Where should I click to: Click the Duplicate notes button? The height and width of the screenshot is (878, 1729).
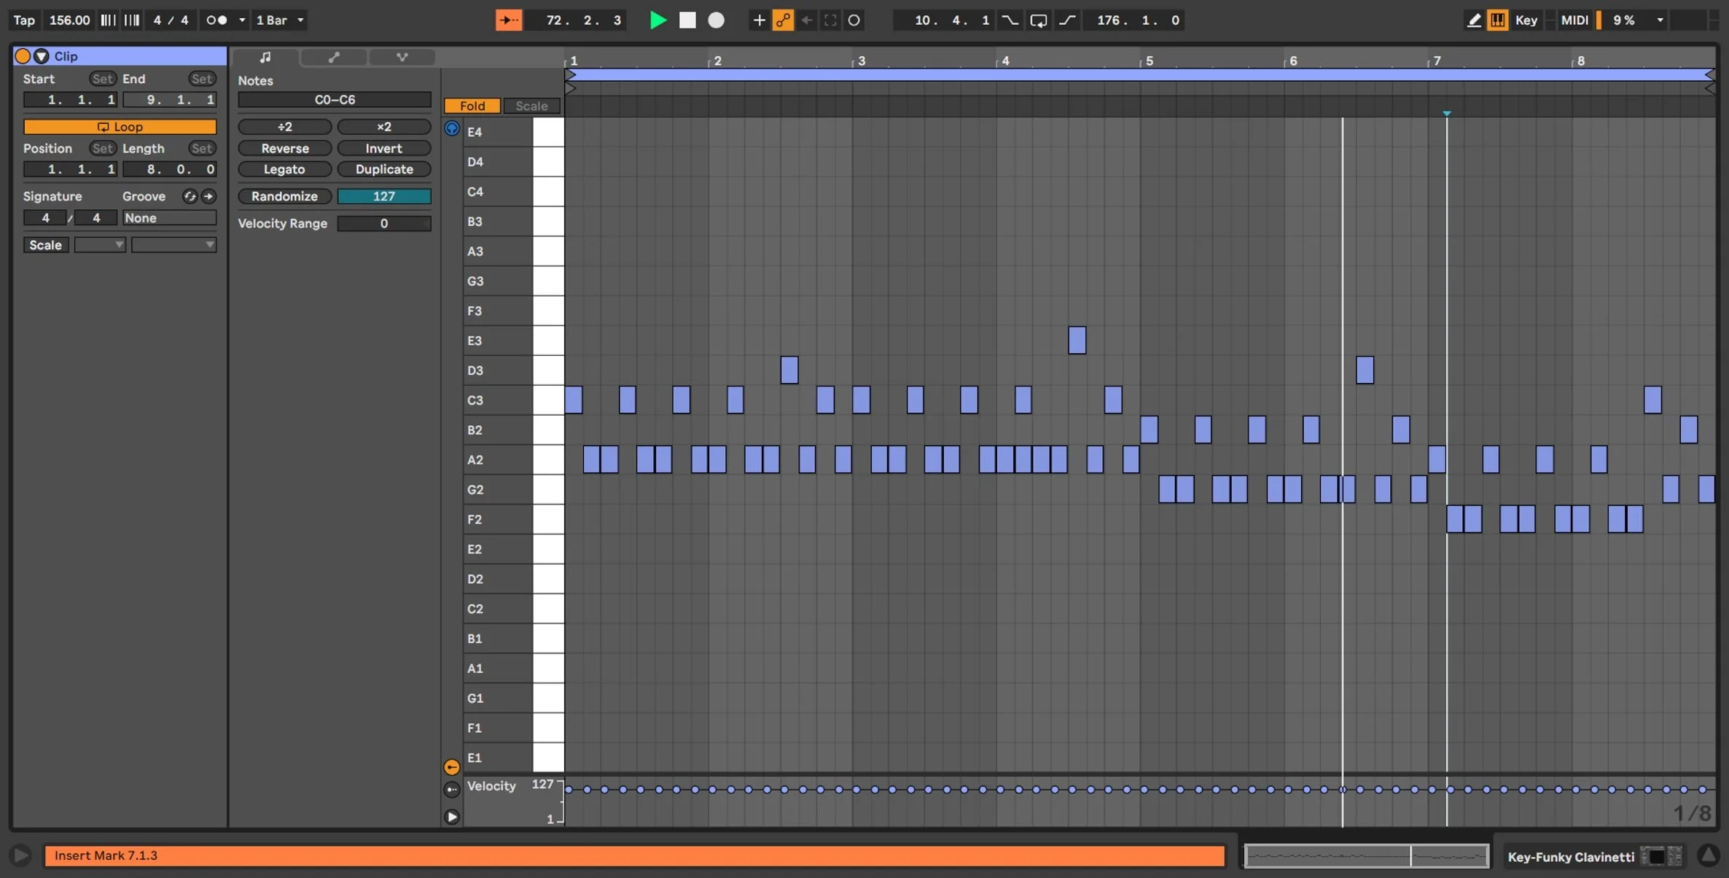click(384, 169)
